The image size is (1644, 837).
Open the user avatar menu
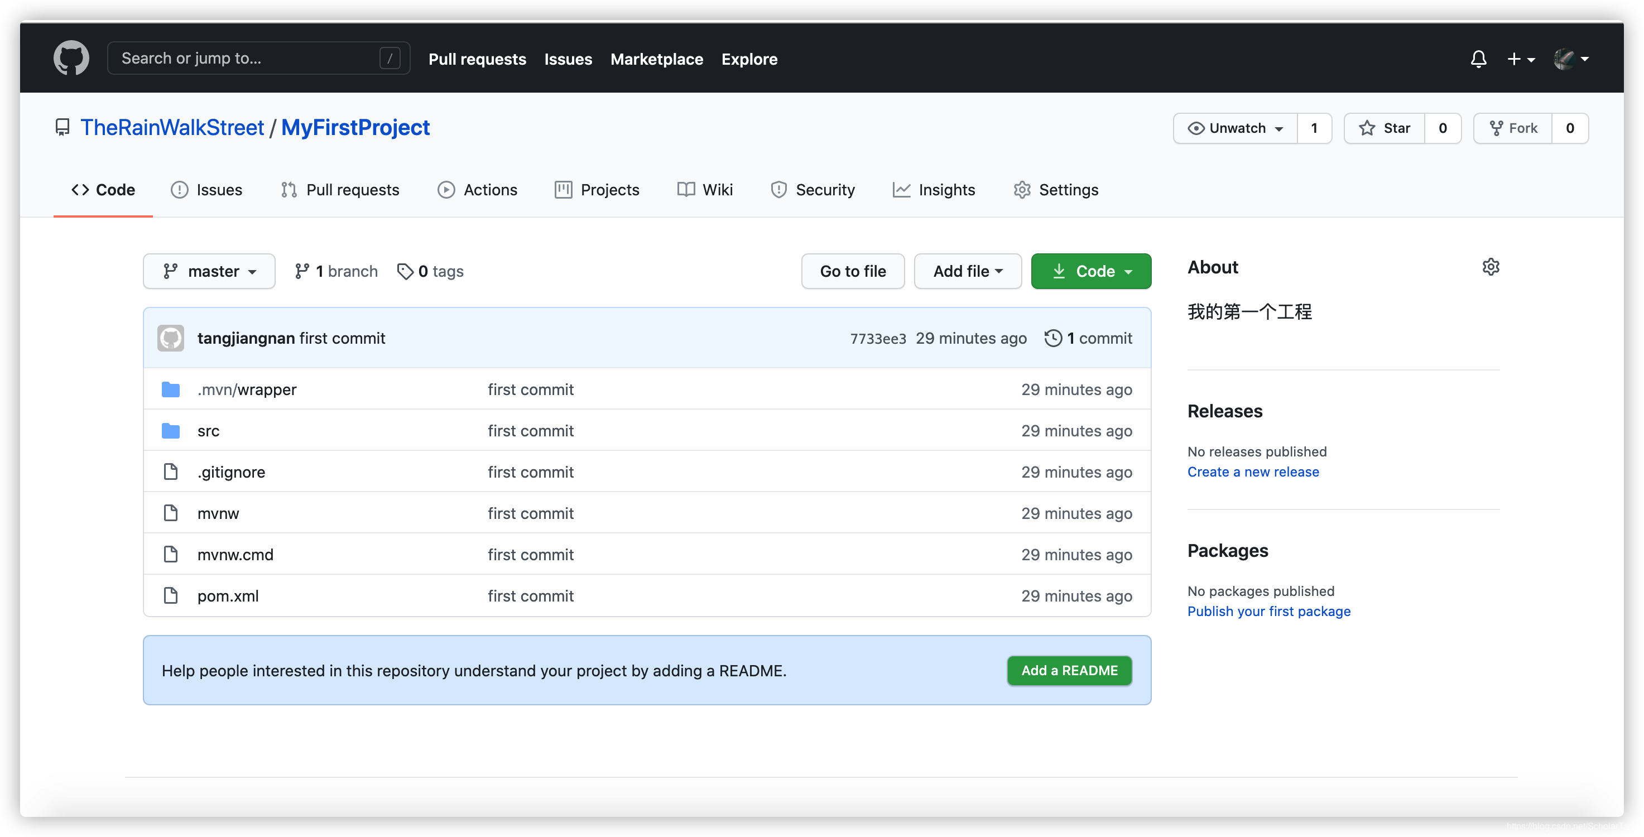click(1570, 59)
